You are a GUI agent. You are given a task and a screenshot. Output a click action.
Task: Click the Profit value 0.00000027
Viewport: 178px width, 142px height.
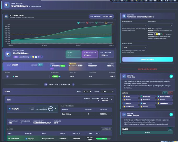[x=92, y=66]
